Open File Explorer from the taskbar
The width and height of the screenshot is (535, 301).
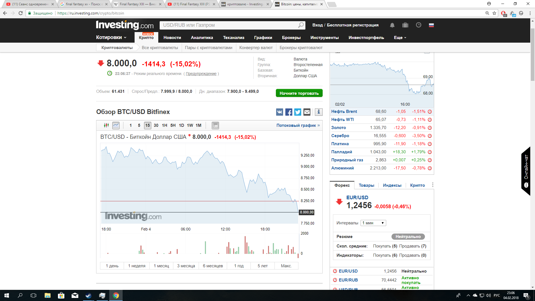tap(47, 295)
